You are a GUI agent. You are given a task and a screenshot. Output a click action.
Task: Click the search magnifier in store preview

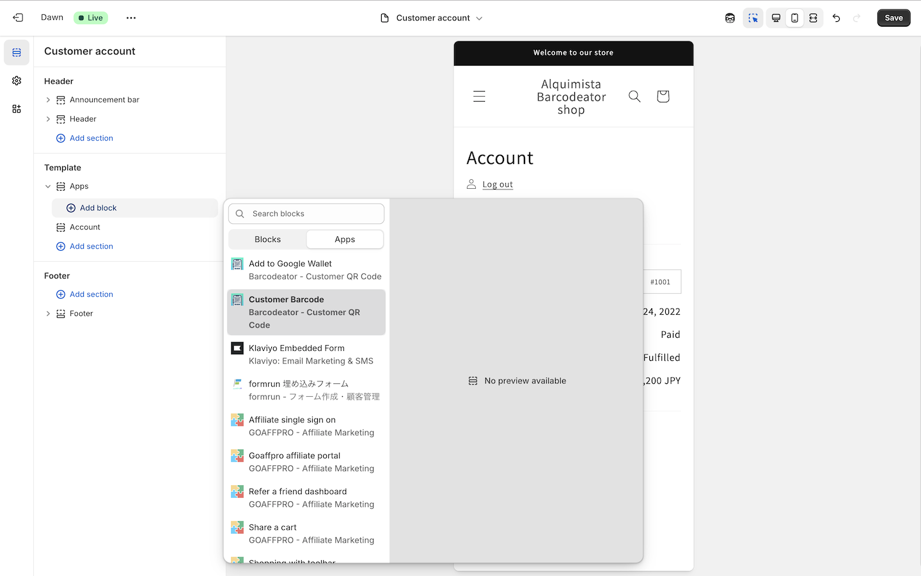click(x=634, y=96)
